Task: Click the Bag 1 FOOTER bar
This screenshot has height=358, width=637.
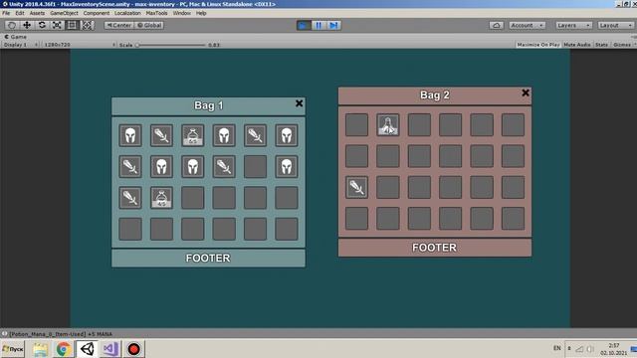Action: (208, 259)
